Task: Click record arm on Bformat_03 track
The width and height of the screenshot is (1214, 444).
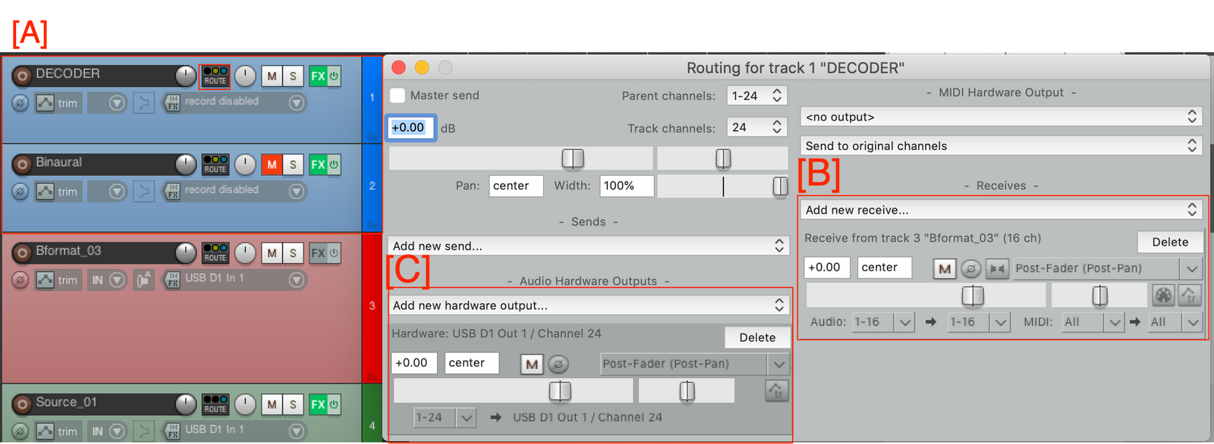Action: point(22,254)
